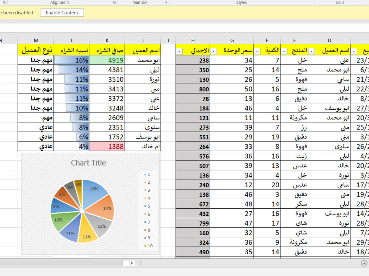This screenshot has height=276, width=369.
Task: Select legend entry 10 in chart
Action: (148, 246)
